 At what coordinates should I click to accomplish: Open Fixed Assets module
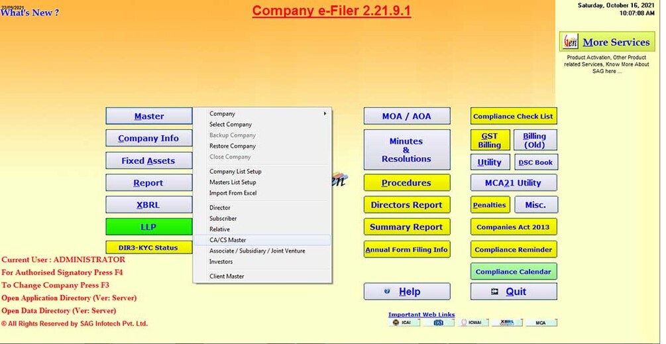click(149, 160)
